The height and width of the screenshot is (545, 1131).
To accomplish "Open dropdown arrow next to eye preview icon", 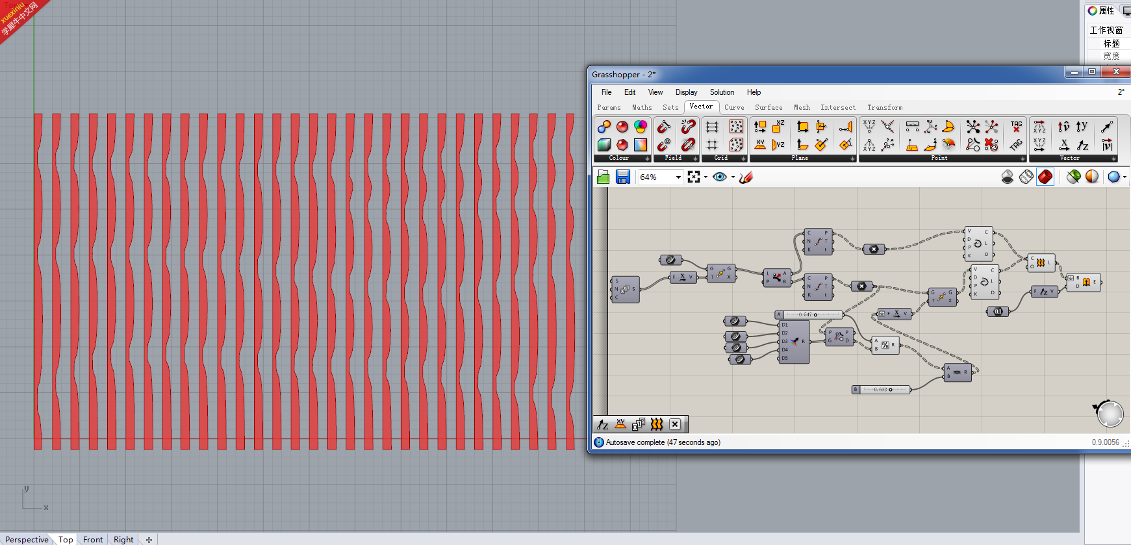I will (733, 177).
